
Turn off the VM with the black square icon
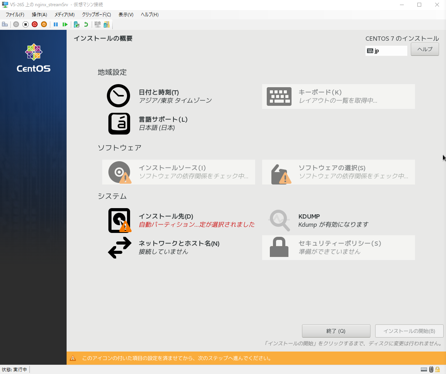point(26,24)
